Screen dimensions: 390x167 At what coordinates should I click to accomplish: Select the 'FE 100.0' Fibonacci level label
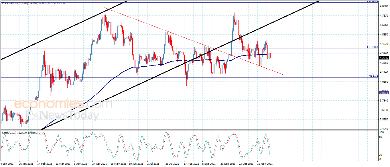tap(373, 47)
